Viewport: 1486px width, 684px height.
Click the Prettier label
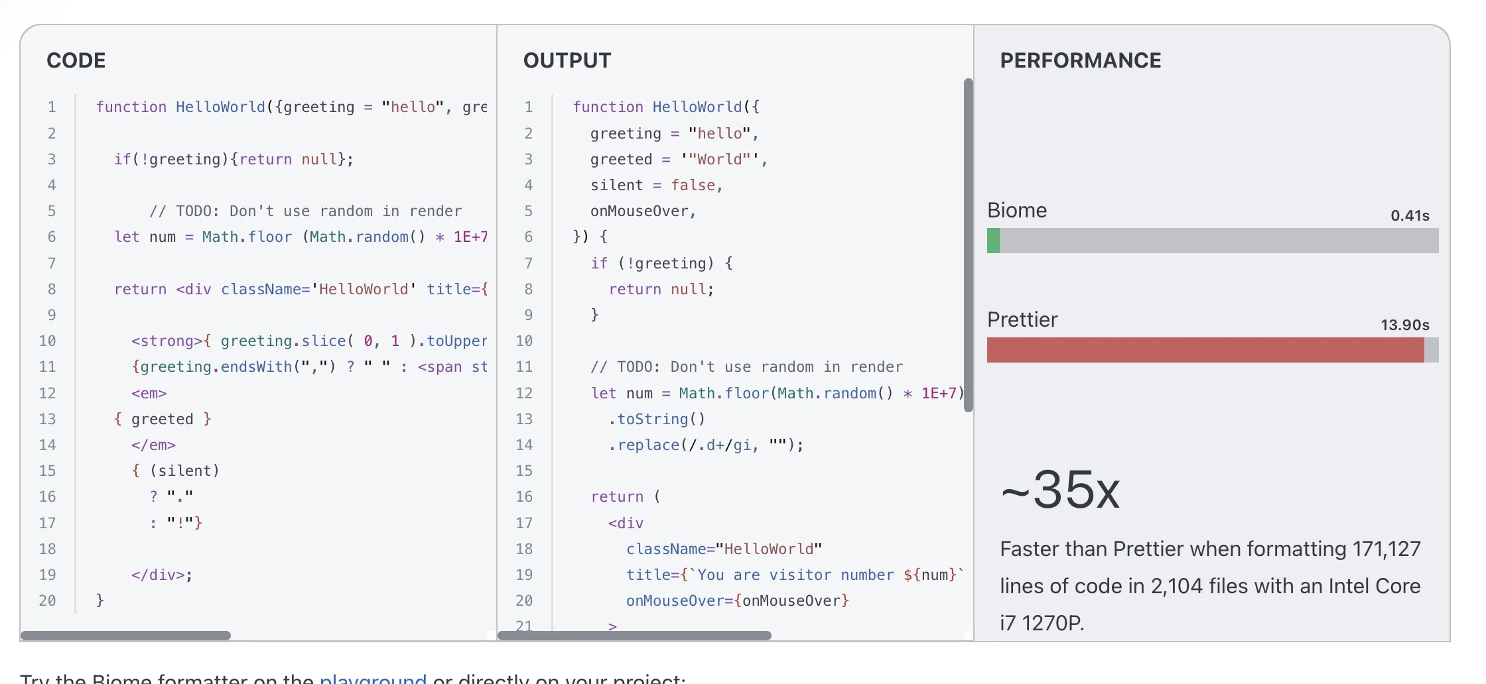click(x=1022, y=319)
